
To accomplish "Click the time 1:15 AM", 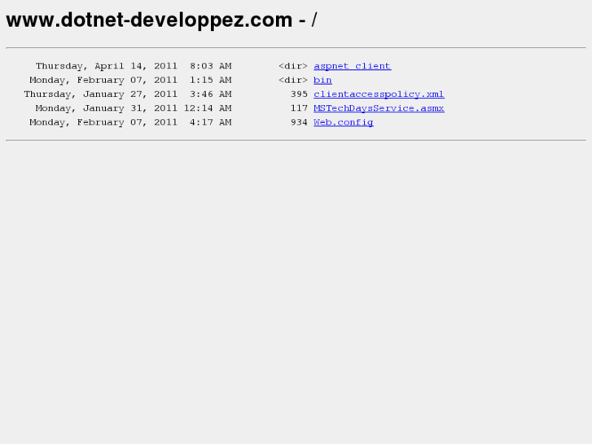I will coord(211,80).
